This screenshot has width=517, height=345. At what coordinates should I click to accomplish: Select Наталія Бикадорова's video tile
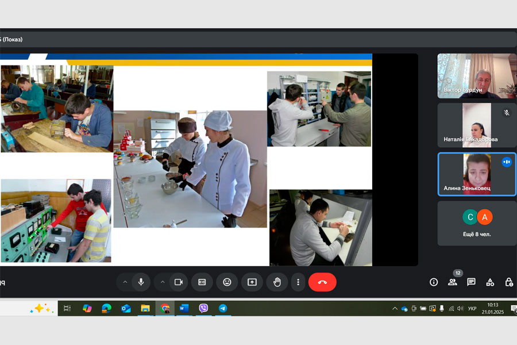[477, 125]
